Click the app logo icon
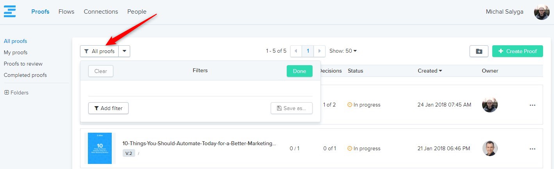554x169 pixels. point(10,11)
